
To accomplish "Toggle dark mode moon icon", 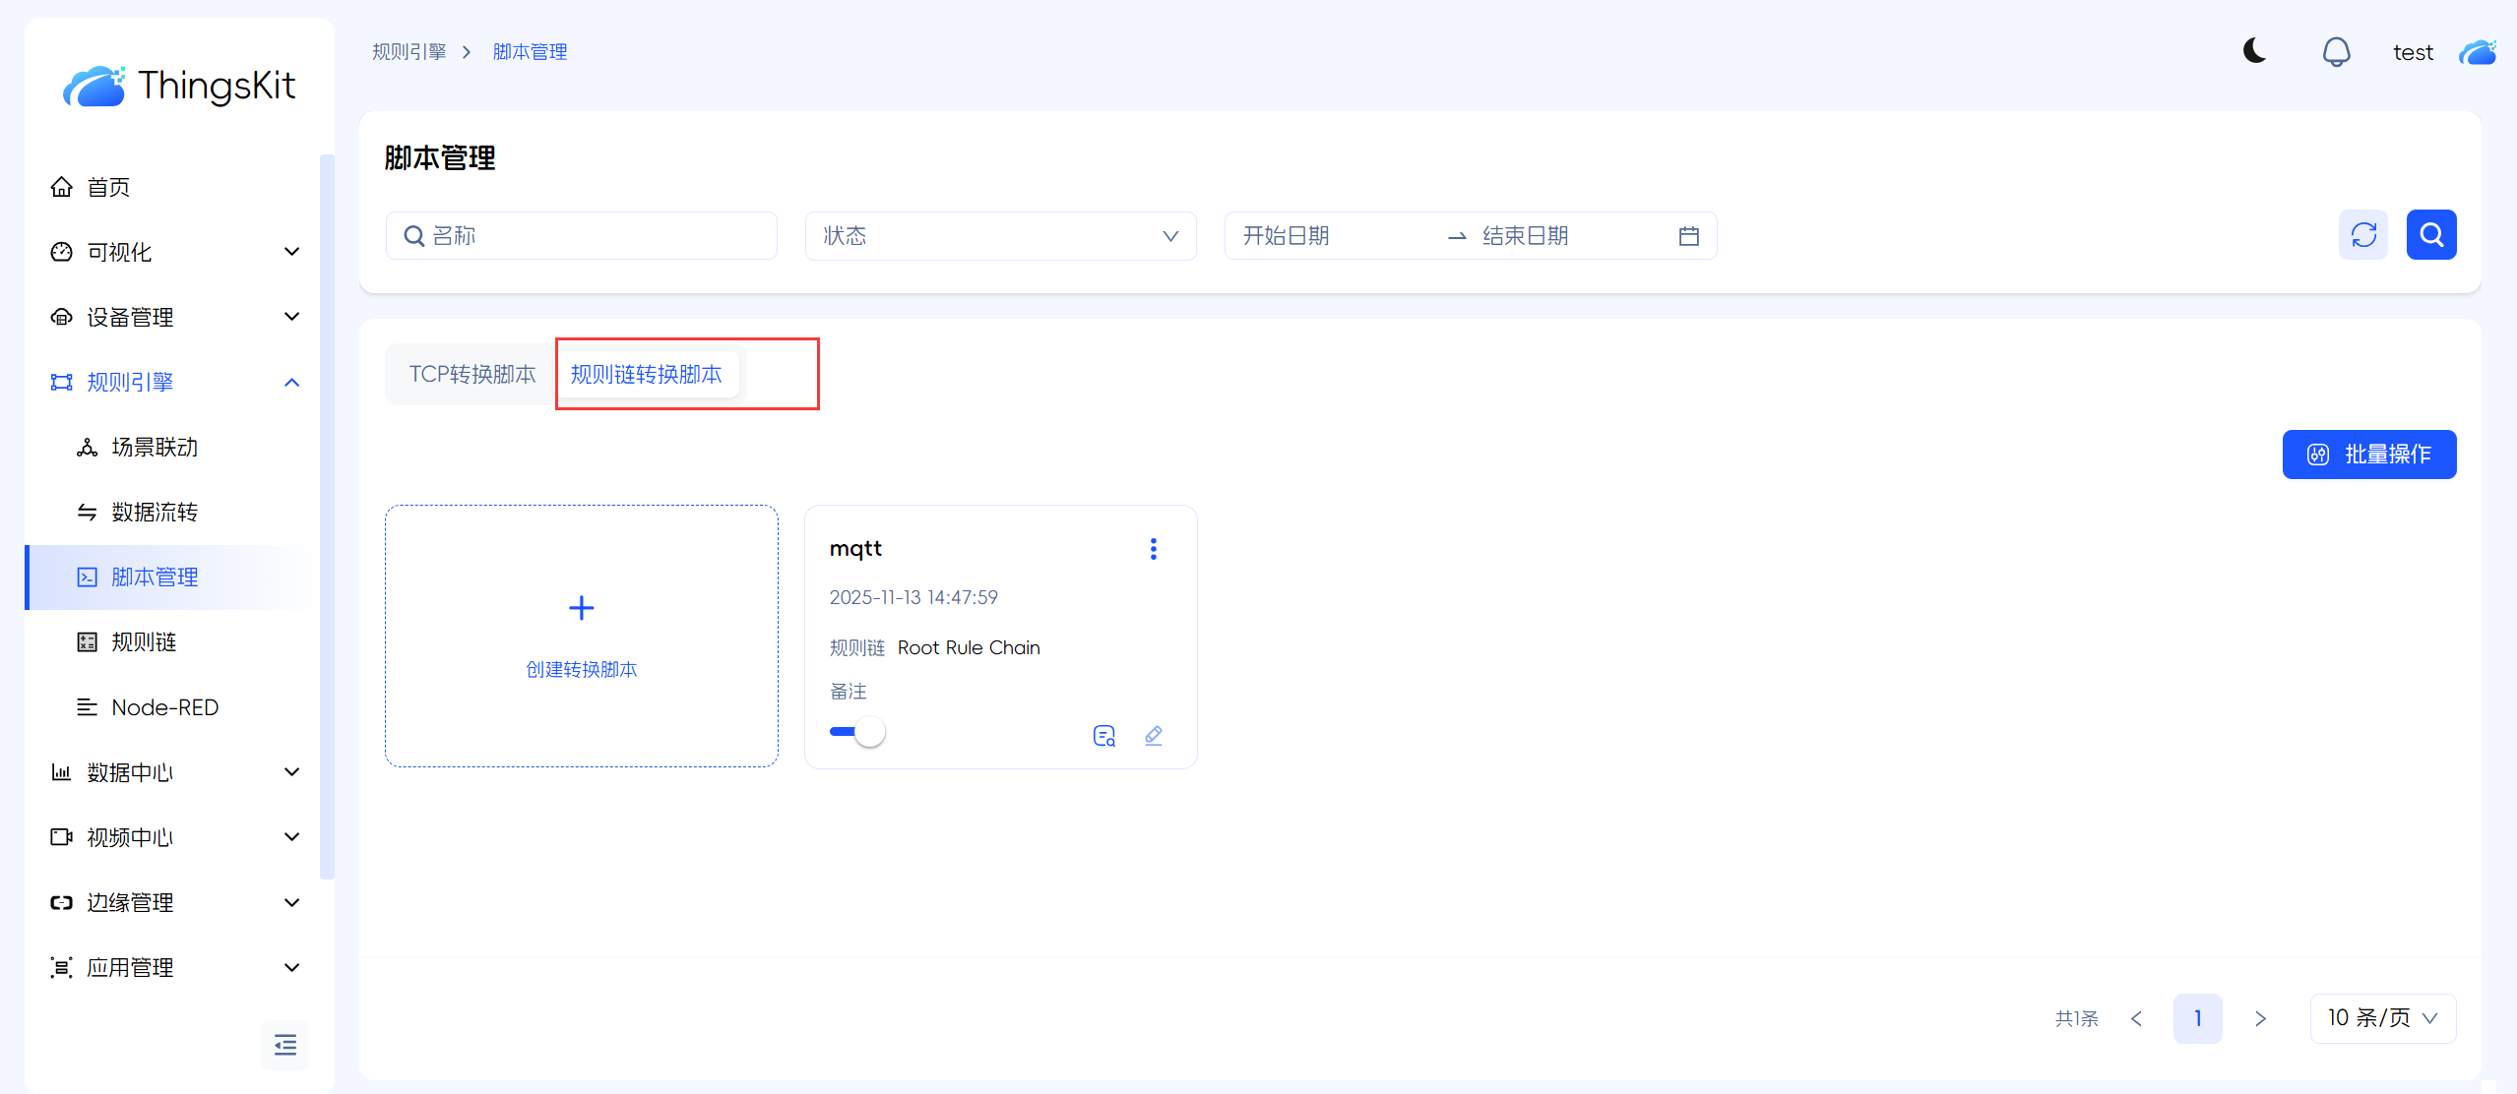I will click(2254, 51).
